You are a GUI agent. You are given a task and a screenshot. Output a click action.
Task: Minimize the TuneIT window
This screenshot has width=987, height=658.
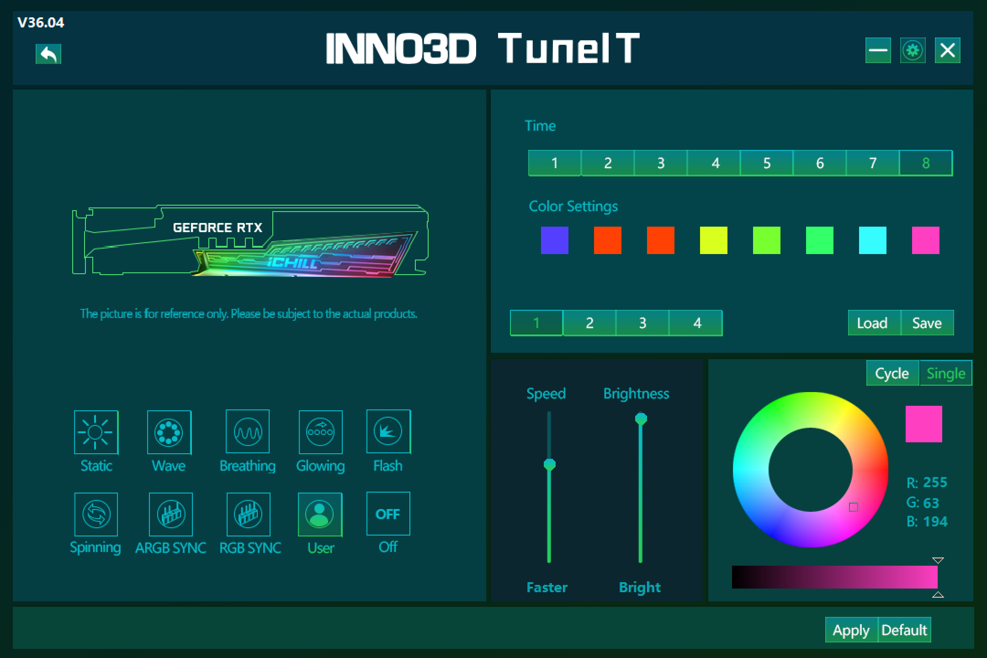pos(878,50)
